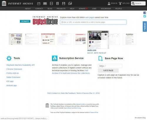Open the Help menu item
Viewport: 147px width, 120px height.
(72, 9)
